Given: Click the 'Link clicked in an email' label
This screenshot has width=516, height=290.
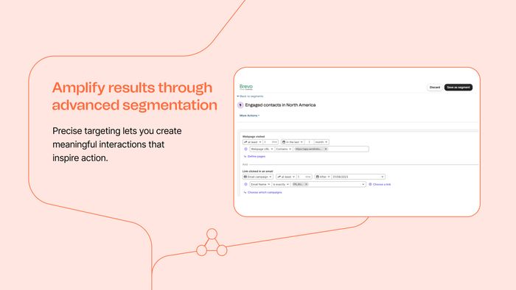Looking at the screenshot, I should [258, 171].
